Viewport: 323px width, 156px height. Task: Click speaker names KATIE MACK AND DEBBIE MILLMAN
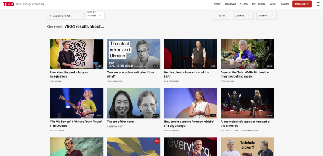pos(239,131)
